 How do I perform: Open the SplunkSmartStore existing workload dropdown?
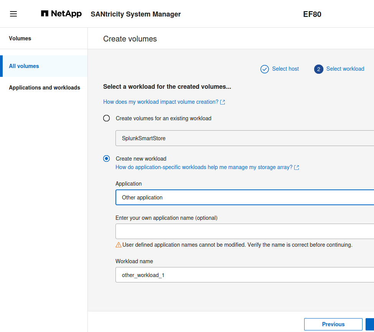tap(245, 138)
